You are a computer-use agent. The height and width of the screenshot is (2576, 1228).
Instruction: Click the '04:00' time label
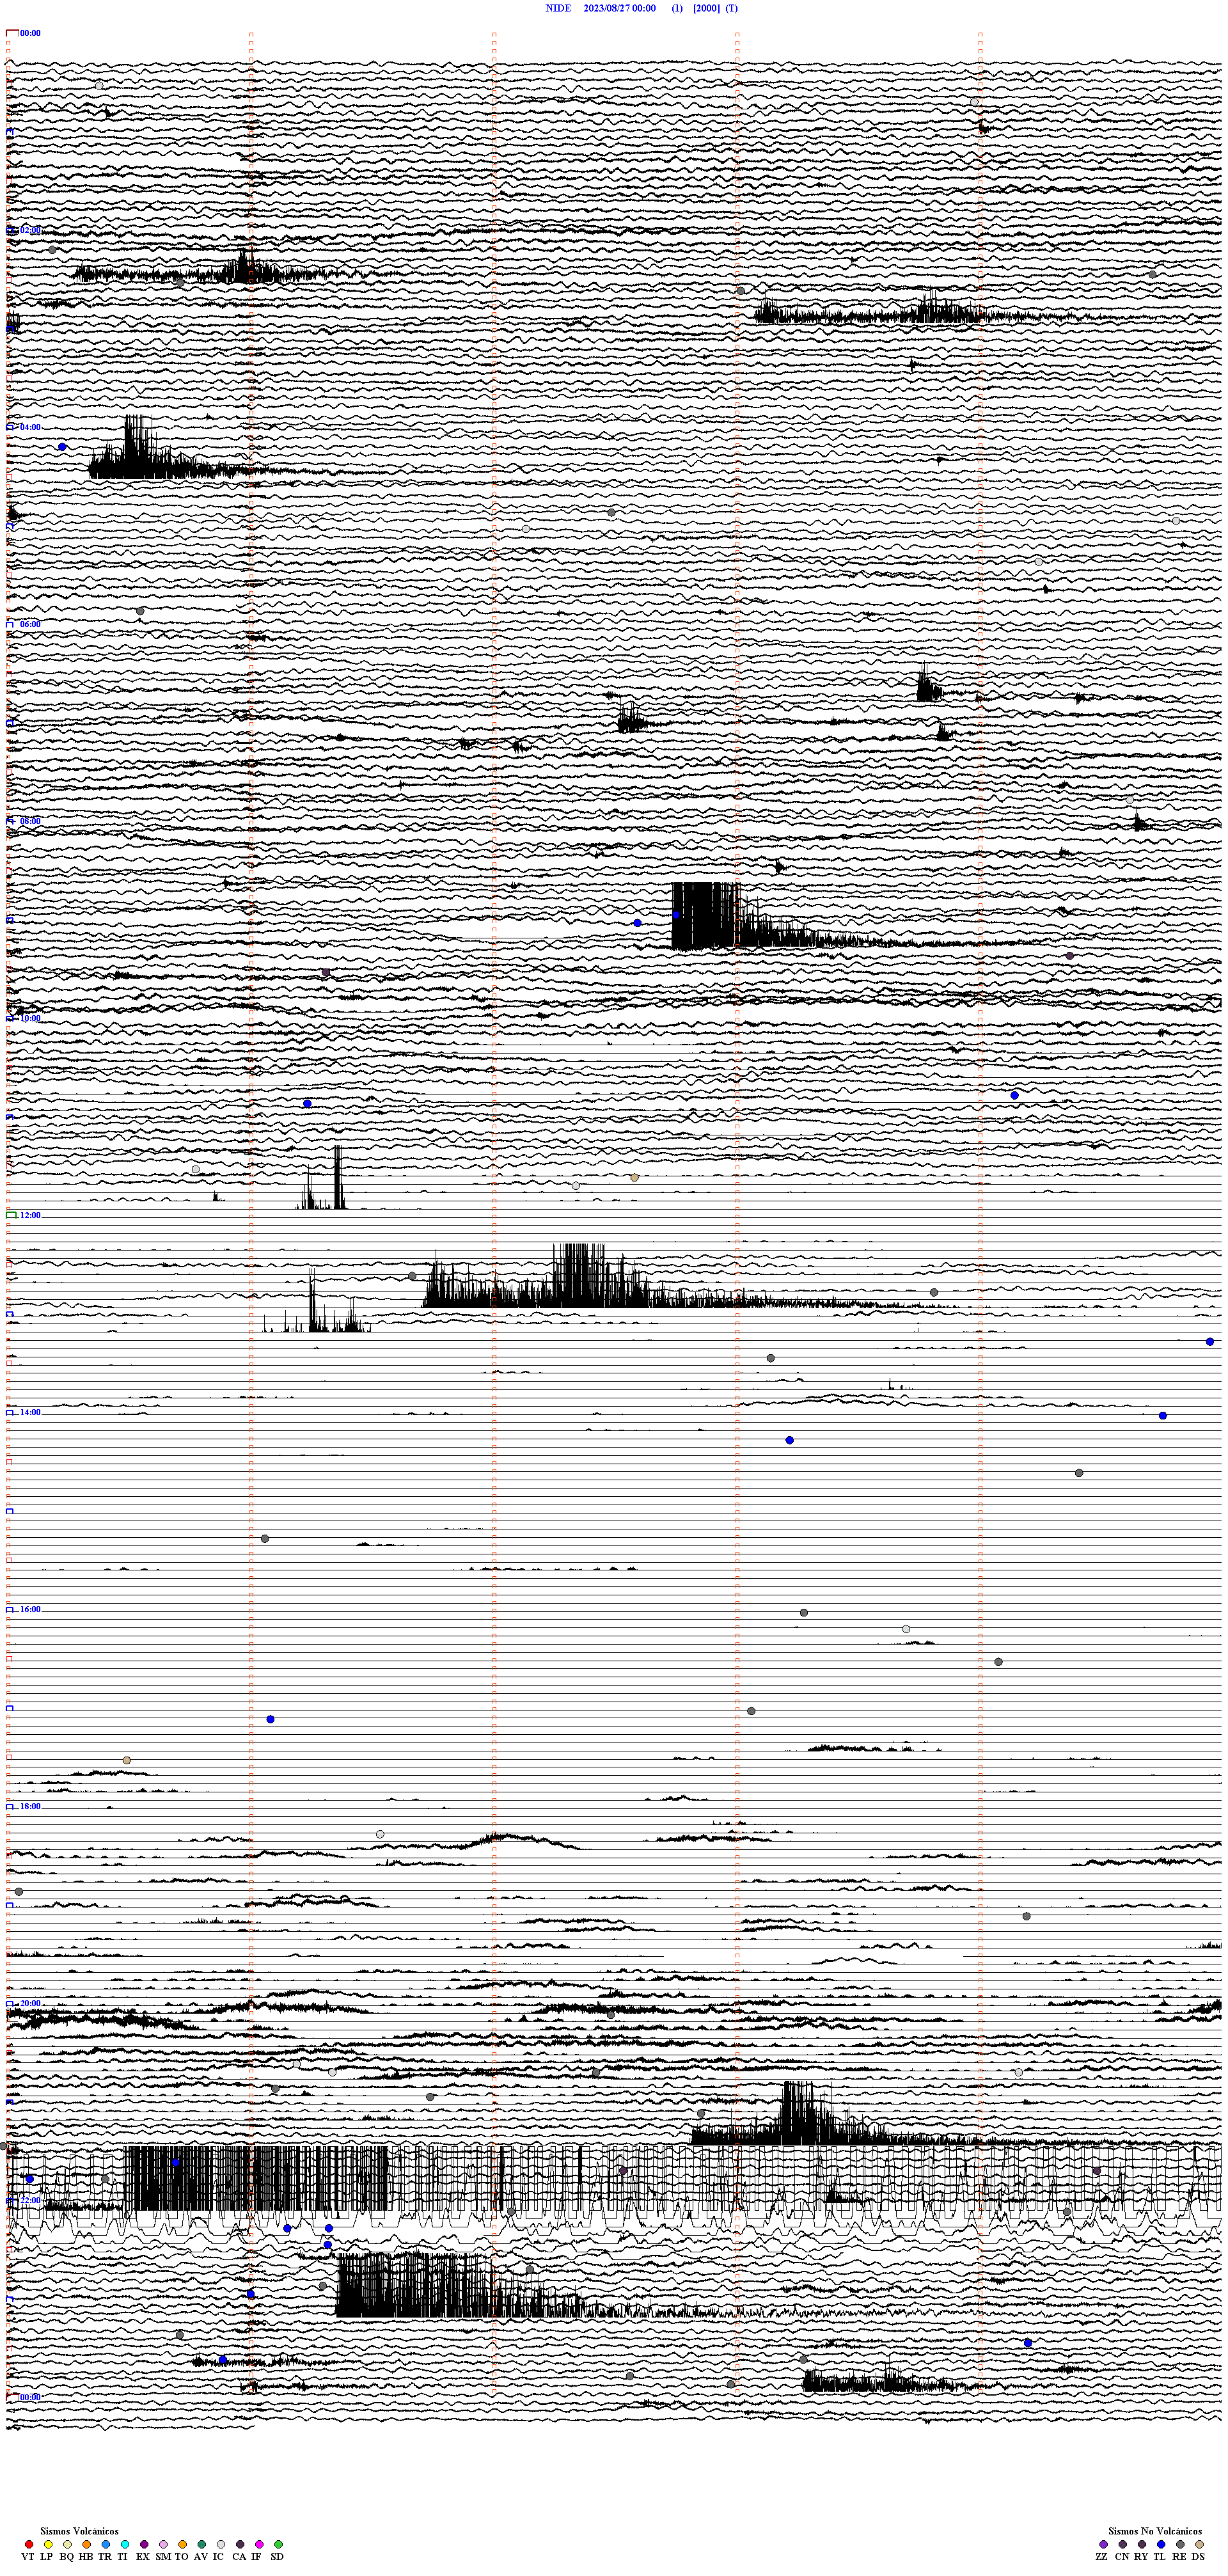pos(30,427)
